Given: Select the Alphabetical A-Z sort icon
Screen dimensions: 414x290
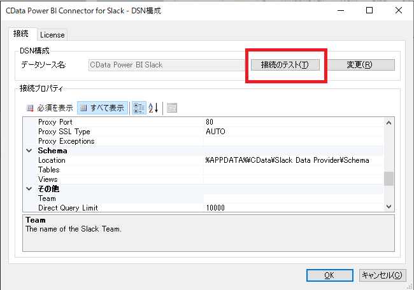Looking at the screenshot, I should click(153, 108).
